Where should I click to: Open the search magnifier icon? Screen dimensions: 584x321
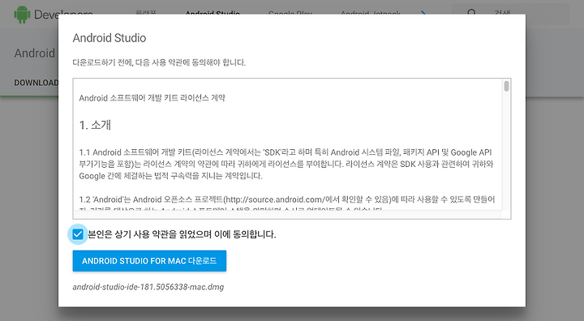[x=471, y=14]
